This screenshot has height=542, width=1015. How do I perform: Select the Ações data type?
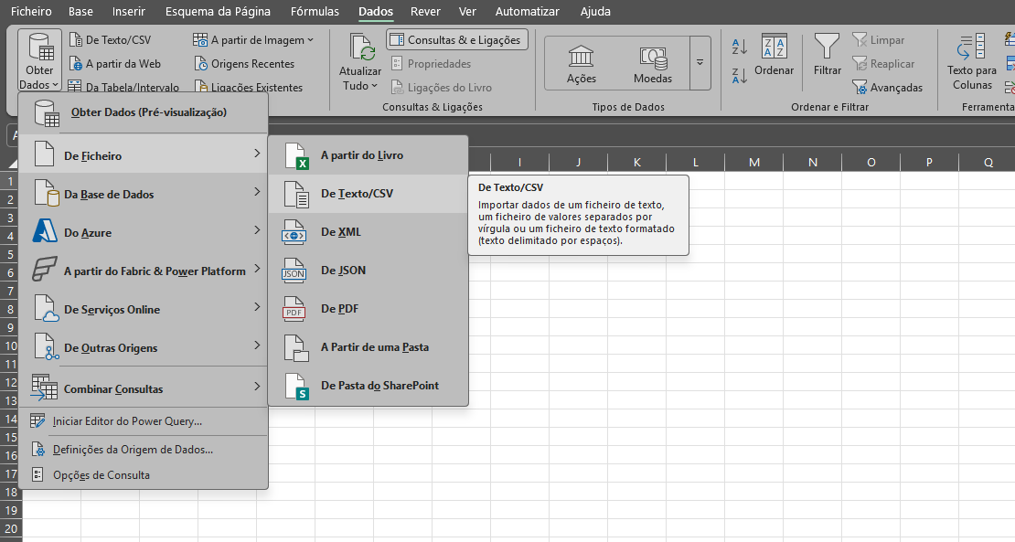[582, 65]
